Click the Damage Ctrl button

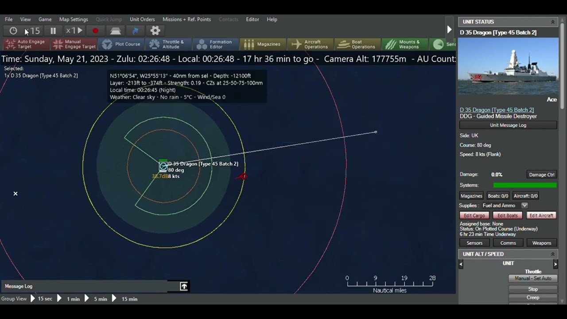(541, 175)
